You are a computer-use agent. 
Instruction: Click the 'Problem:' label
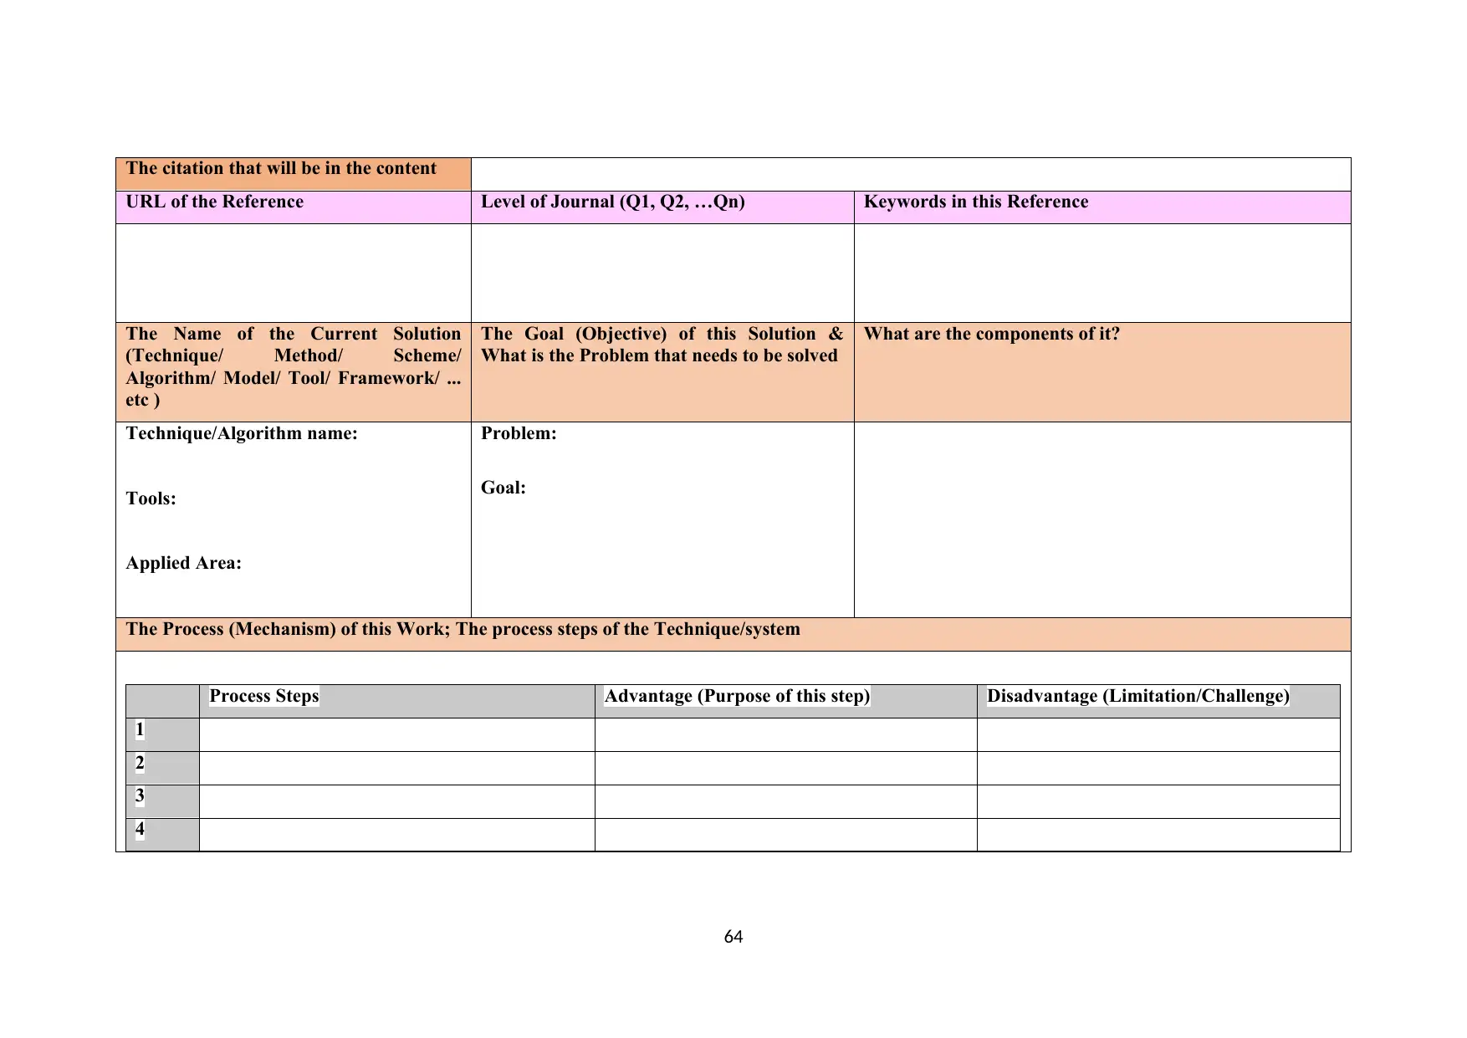coord(519,433)
